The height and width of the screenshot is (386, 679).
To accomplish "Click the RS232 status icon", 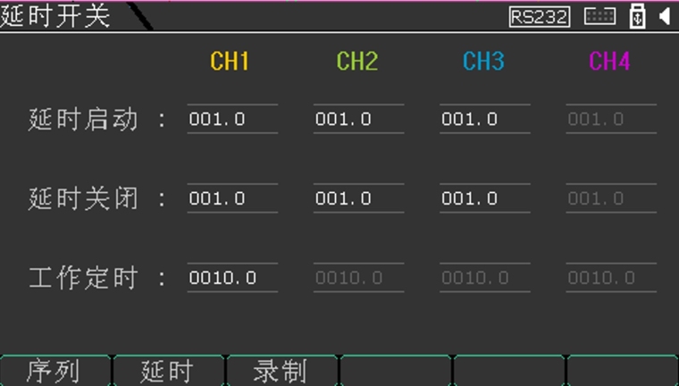I will pos(539,16).
